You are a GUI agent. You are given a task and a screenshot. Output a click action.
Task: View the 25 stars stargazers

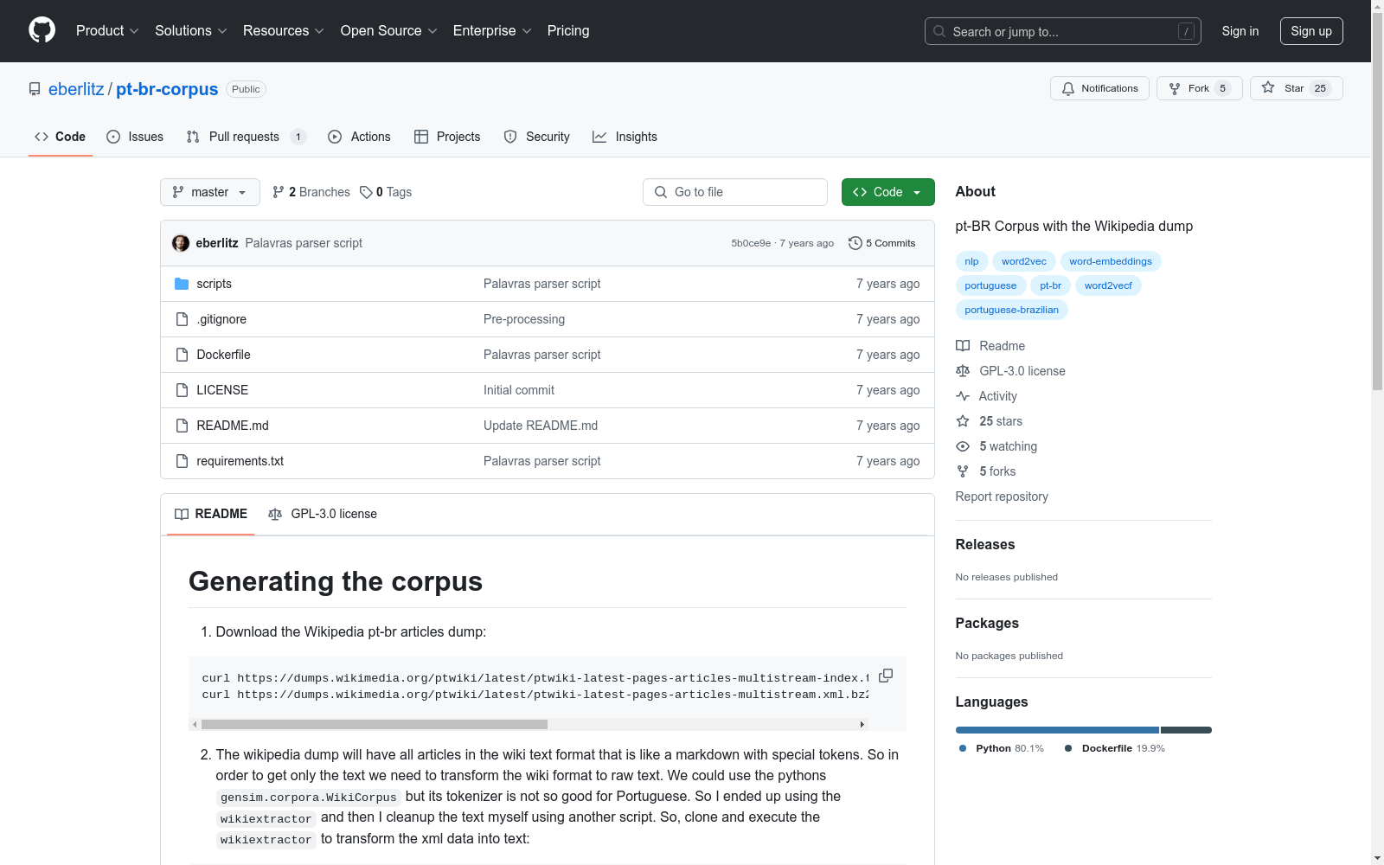990,421
